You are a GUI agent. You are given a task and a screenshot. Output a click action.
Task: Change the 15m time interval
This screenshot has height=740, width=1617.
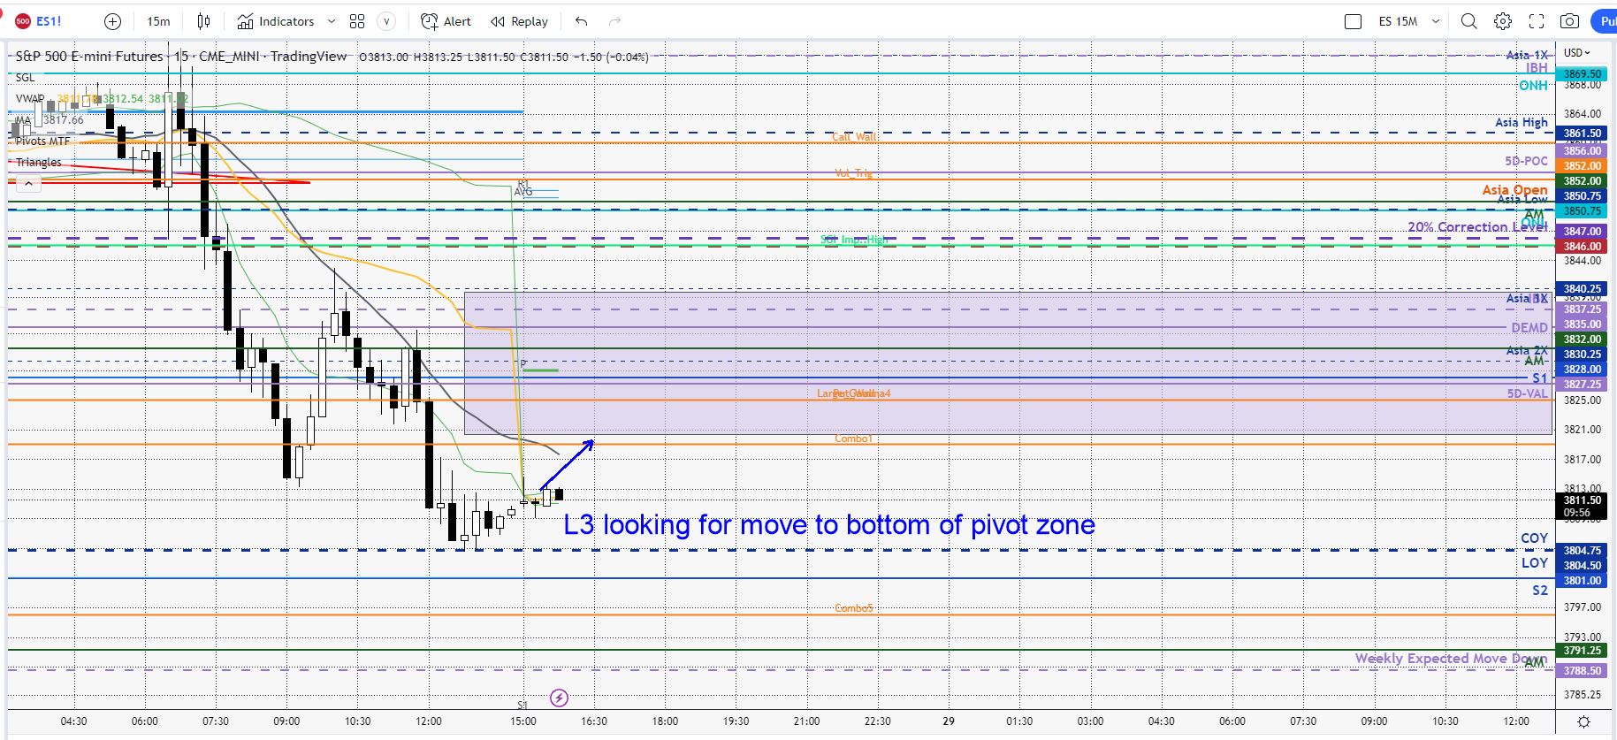pos(158,21)
